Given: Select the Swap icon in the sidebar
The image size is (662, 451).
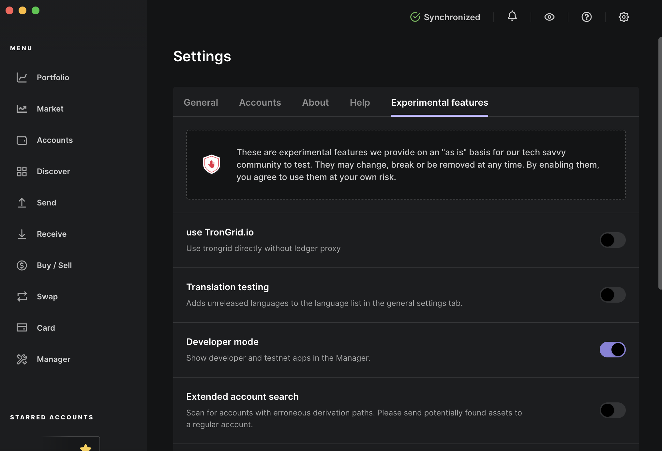Looking at the screenshot, I should point(22,296).
